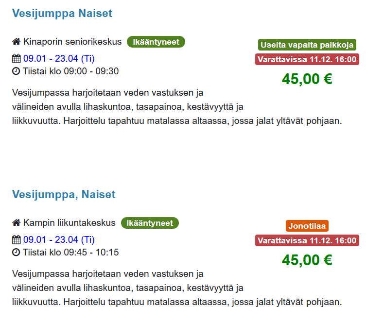This screenshot has height=322, width=366.
Task: Click Kinaporin seniorikeskus location text
Action: pos(72,42)
